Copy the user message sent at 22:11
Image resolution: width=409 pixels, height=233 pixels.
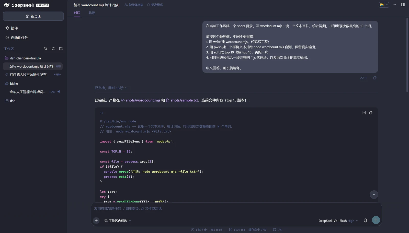pos(375,78)
